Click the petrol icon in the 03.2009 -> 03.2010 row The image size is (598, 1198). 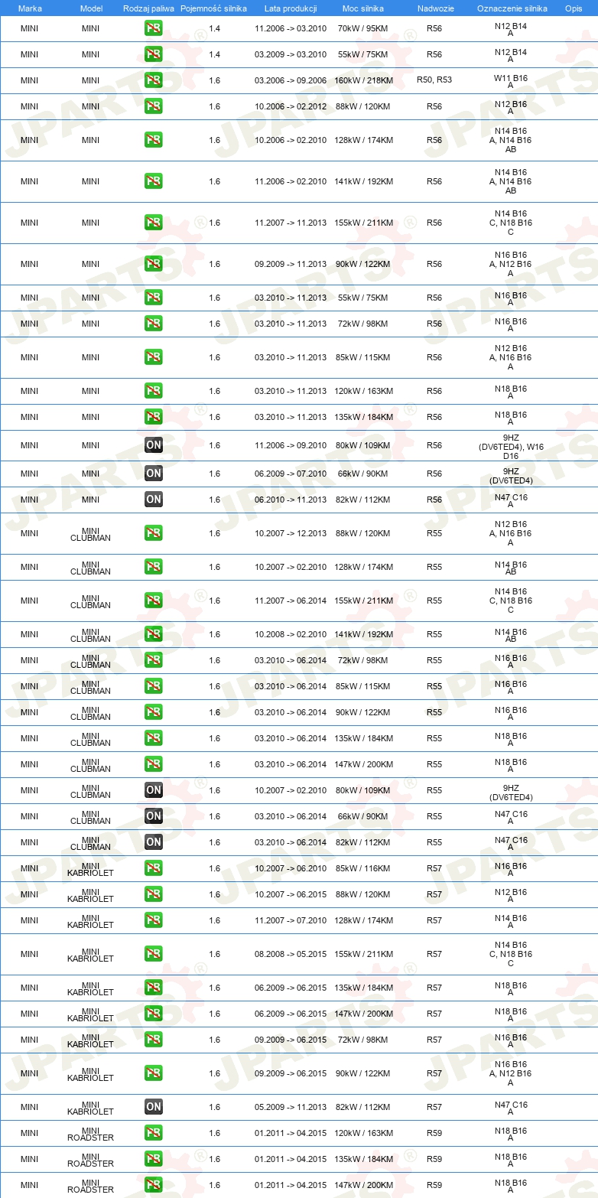click(x=153, y=55)
